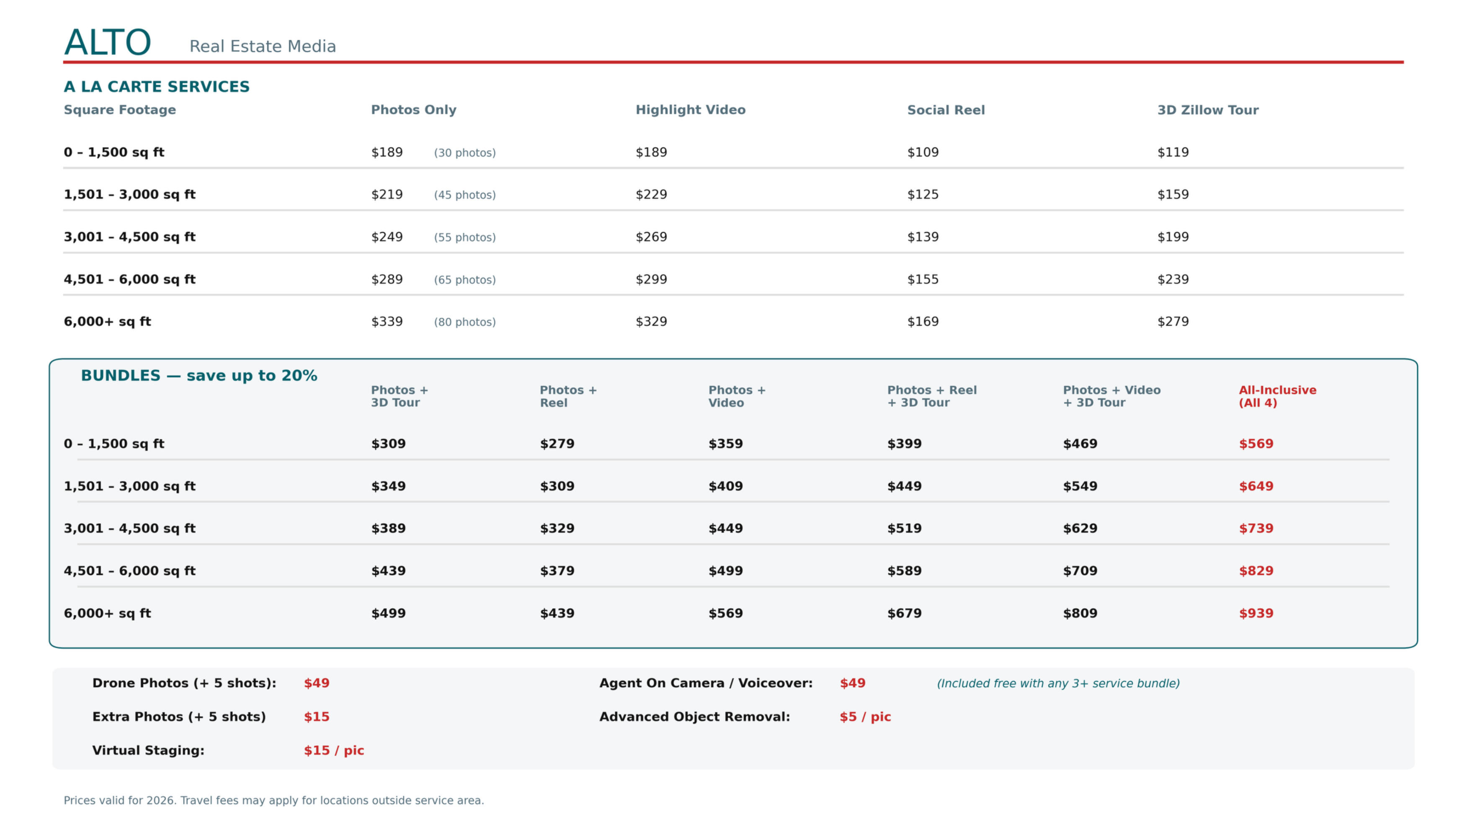Viewport: 1457px width, 819px height.
Task: Click the Advanced Object Removal label
Action: tap(694, 717)
